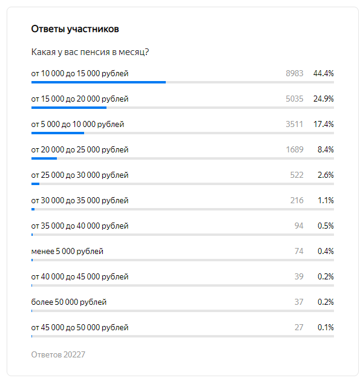Click the vote count 8983
This screenshot has height=378, width=363.
(x=294, y=73)
